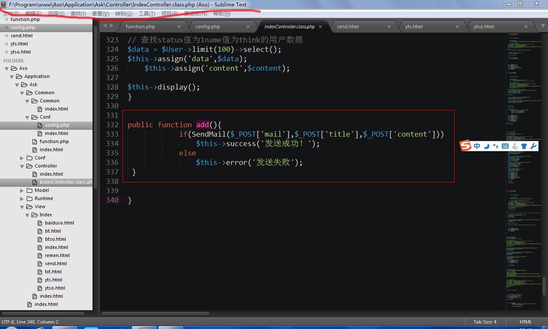The image size is (548, 329).
Task: Click the greyed Sogou user account icon
Action: pos(515,146)
